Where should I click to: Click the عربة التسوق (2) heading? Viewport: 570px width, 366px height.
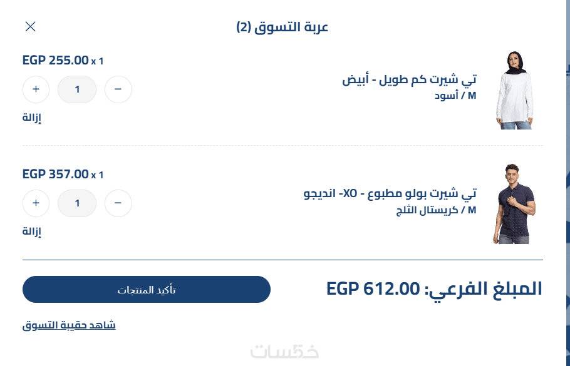282,27
